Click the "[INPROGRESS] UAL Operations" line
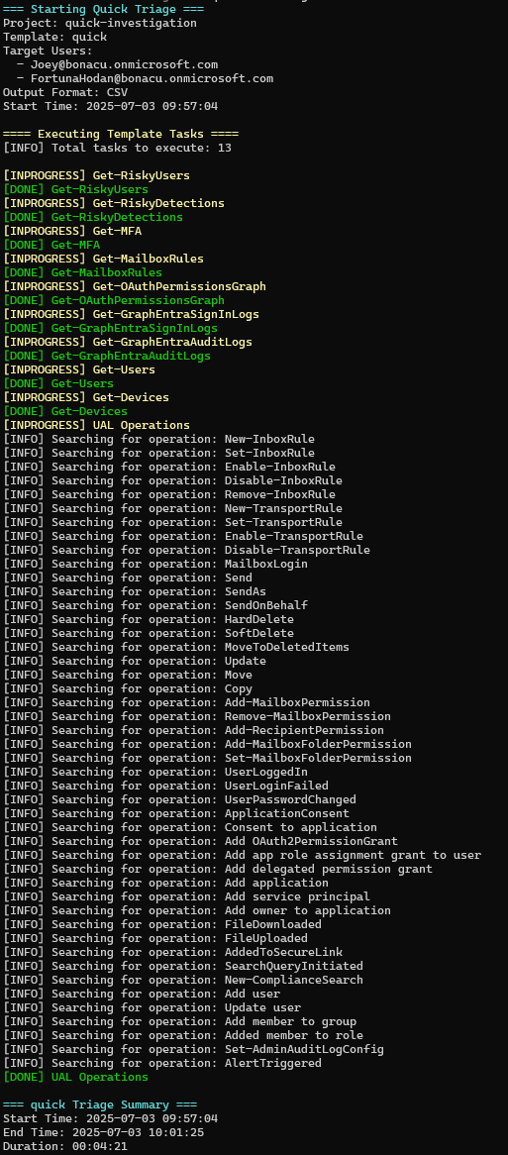 pos(96,426)
